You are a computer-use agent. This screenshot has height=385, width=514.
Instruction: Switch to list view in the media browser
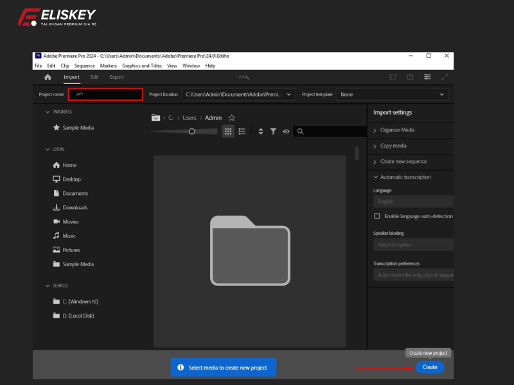click(243, 132)
